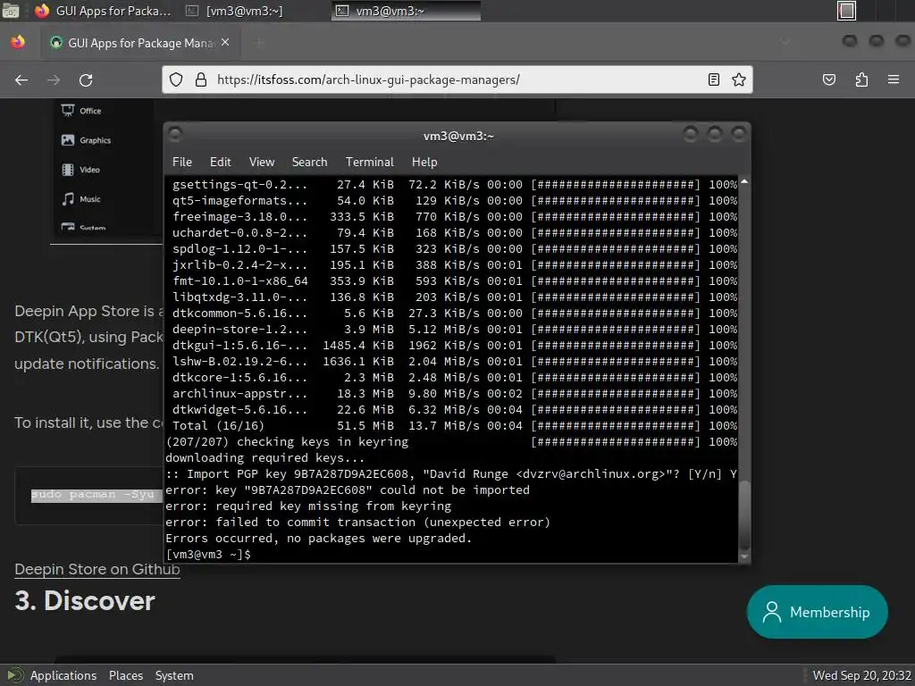Click the Membership button

click(x=817, y=612)
